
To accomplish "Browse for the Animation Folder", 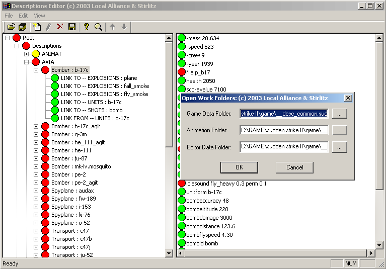I will (x=340, y=130).
